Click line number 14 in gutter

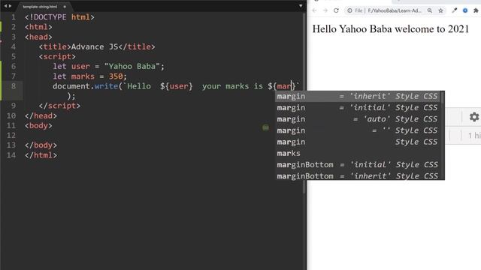pos(11,155)
